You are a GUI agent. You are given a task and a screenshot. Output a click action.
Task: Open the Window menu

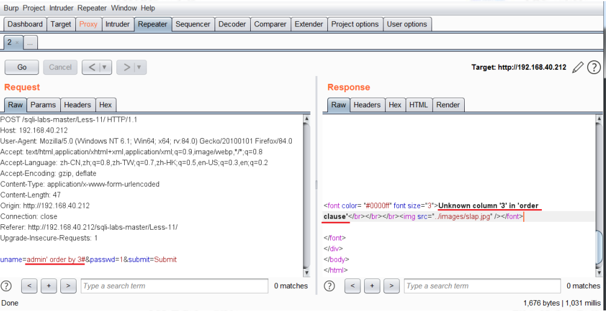[x=124, y=8]
